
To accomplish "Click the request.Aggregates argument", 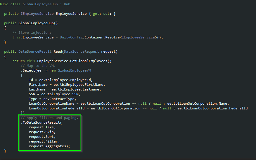I will tap(50, 146).
